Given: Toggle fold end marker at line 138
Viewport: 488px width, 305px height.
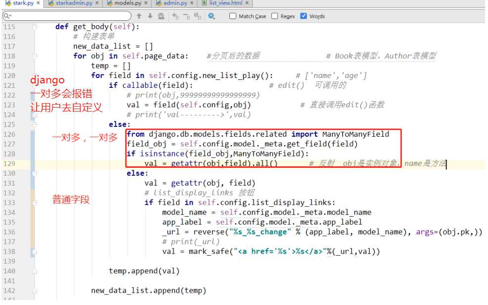Looking at the screenshot, I should 35,252.
